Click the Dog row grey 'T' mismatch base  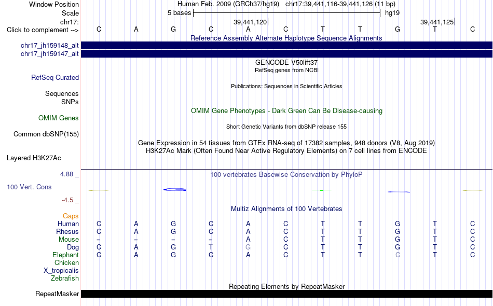pyautogui.click(x=211, y=247)
